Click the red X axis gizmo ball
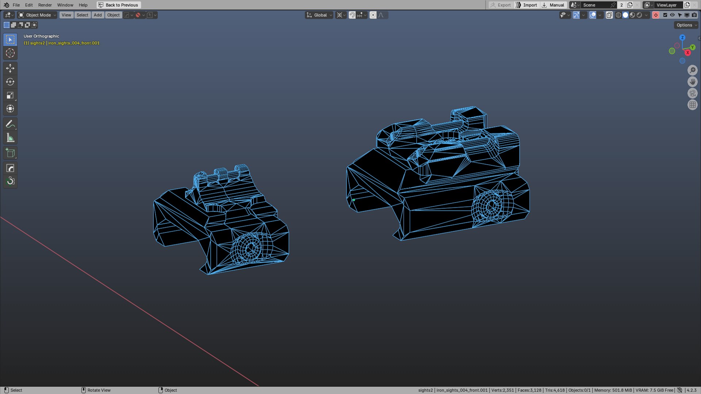Viewport: 701px width, 394px height. [687, 53]
